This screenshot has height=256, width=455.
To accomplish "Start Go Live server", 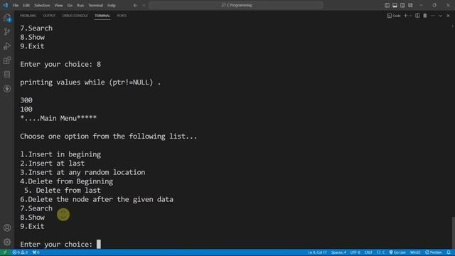I will pyautogui.click(x=397, y=252).
